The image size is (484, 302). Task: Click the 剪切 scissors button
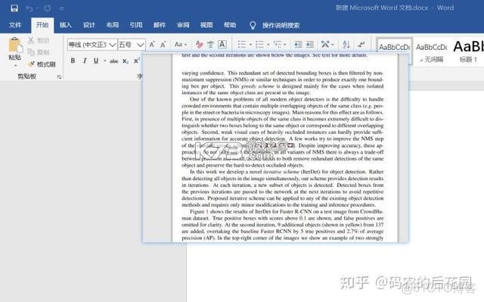point(39,40)
